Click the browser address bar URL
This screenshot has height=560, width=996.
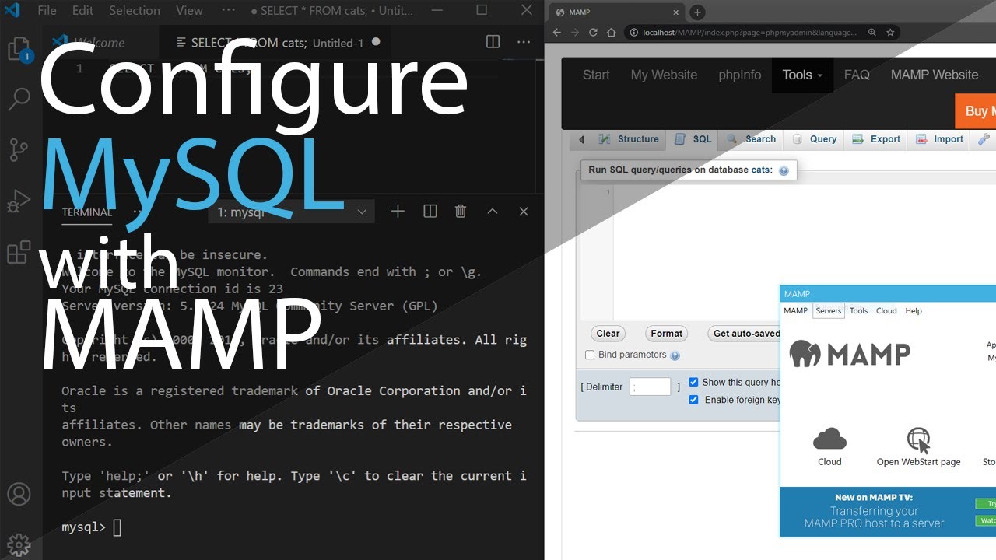tap(749, 33)
